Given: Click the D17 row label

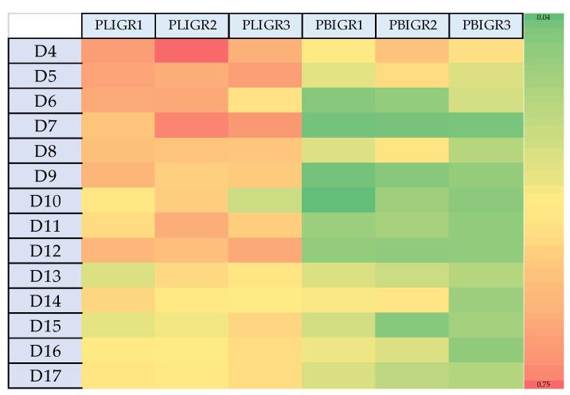Looking at the screenshot, I should tap(45, 374).
